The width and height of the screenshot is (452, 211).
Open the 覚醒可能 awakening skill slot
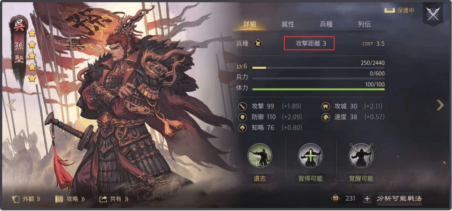pos(361,156)
